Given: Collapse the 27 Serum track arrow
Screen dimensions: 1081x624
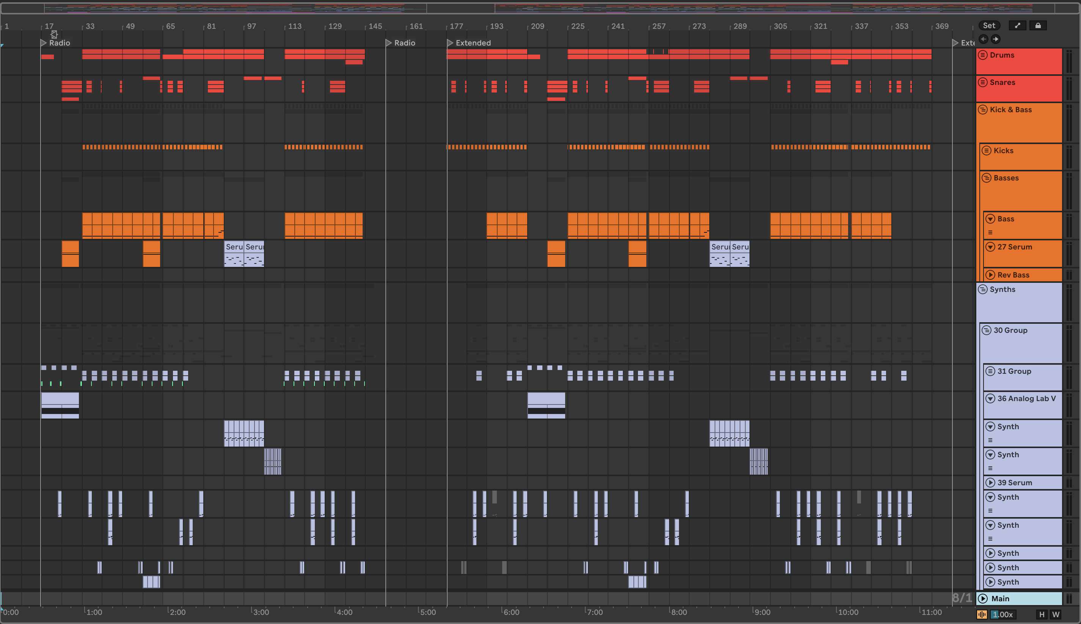Looking at the screenshot, I should point(990,247).
